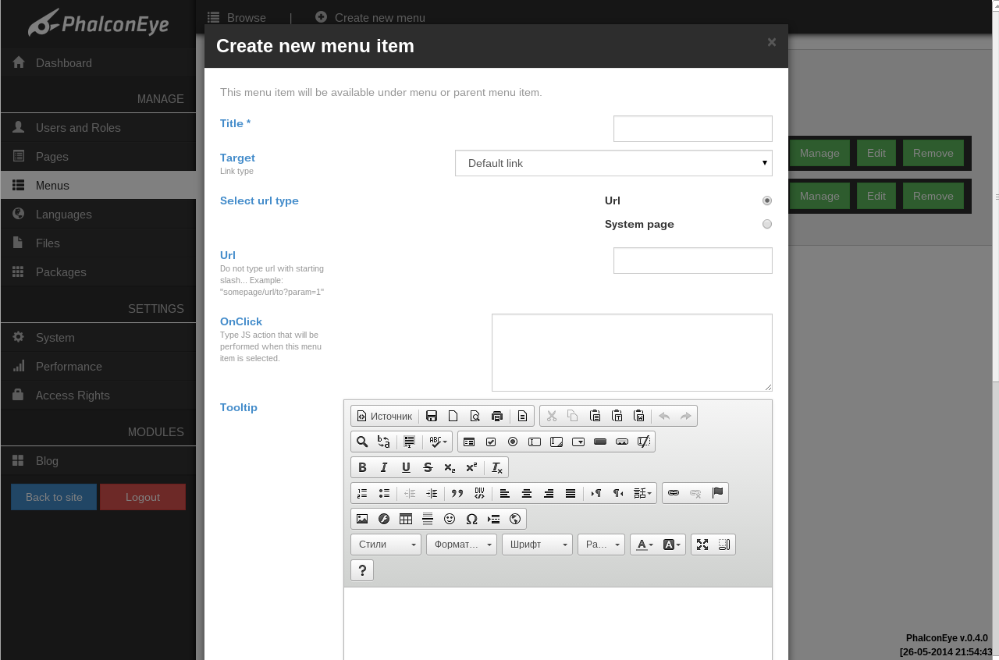Toggle Italic formatting
999x660 pixels.
384,467
